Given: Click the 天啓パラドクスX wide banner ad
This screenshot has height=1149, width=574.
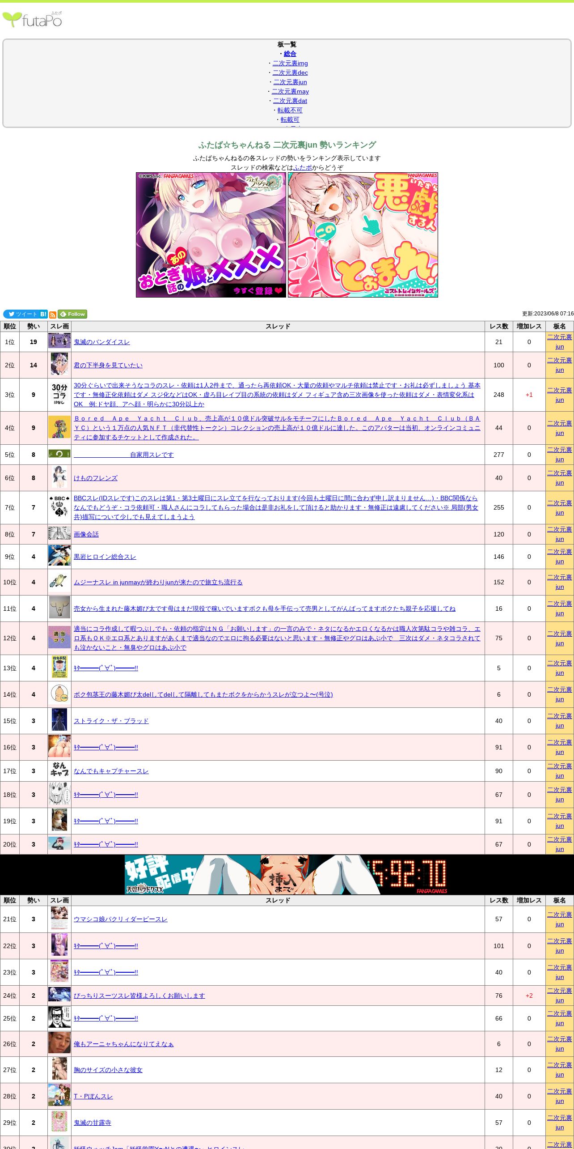Looking at the screenshot, I should point(287,874).
